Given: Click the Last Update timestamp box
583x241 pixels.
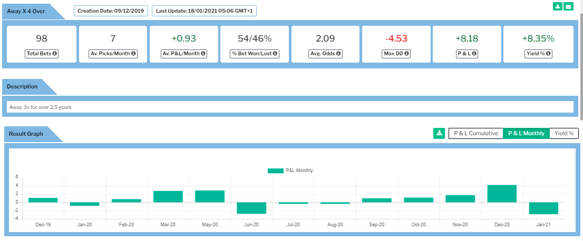Looking at the screenshot, I should tap(204, 11).
